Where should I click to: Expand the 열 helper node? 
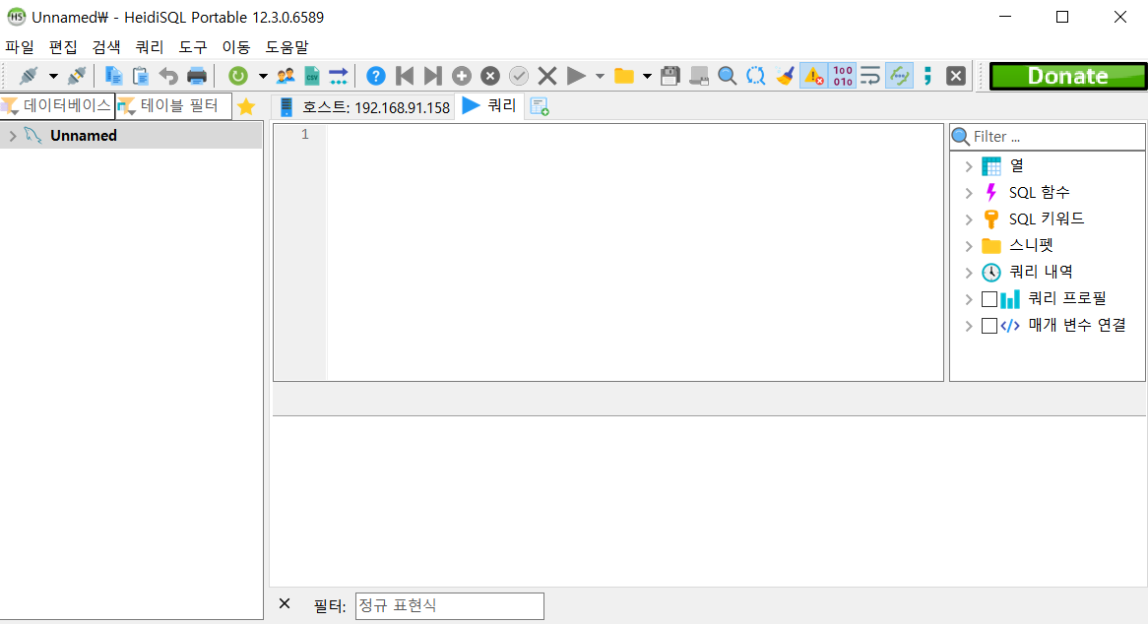(x=969, y=166)
